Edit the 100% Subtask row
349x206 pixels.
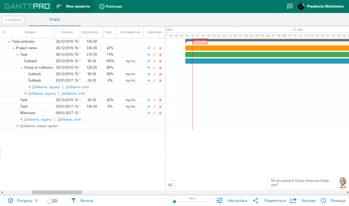(x=155, y=61)
